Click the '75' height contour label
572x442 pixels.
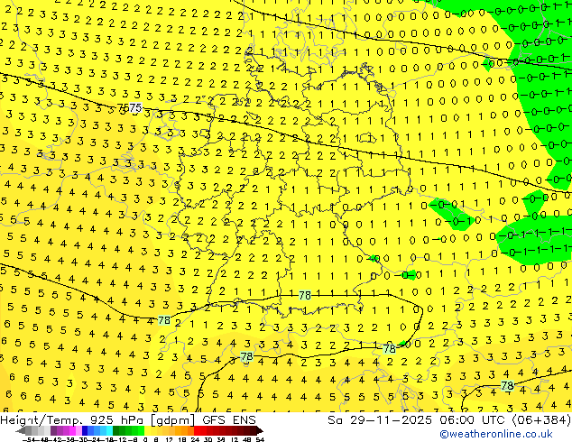135,107
